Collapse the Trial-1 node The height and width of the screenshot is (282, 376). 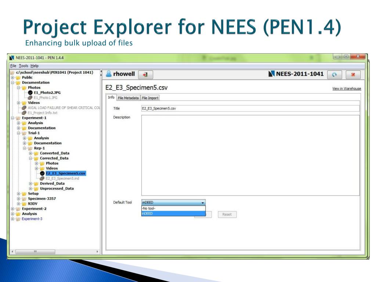18,133
